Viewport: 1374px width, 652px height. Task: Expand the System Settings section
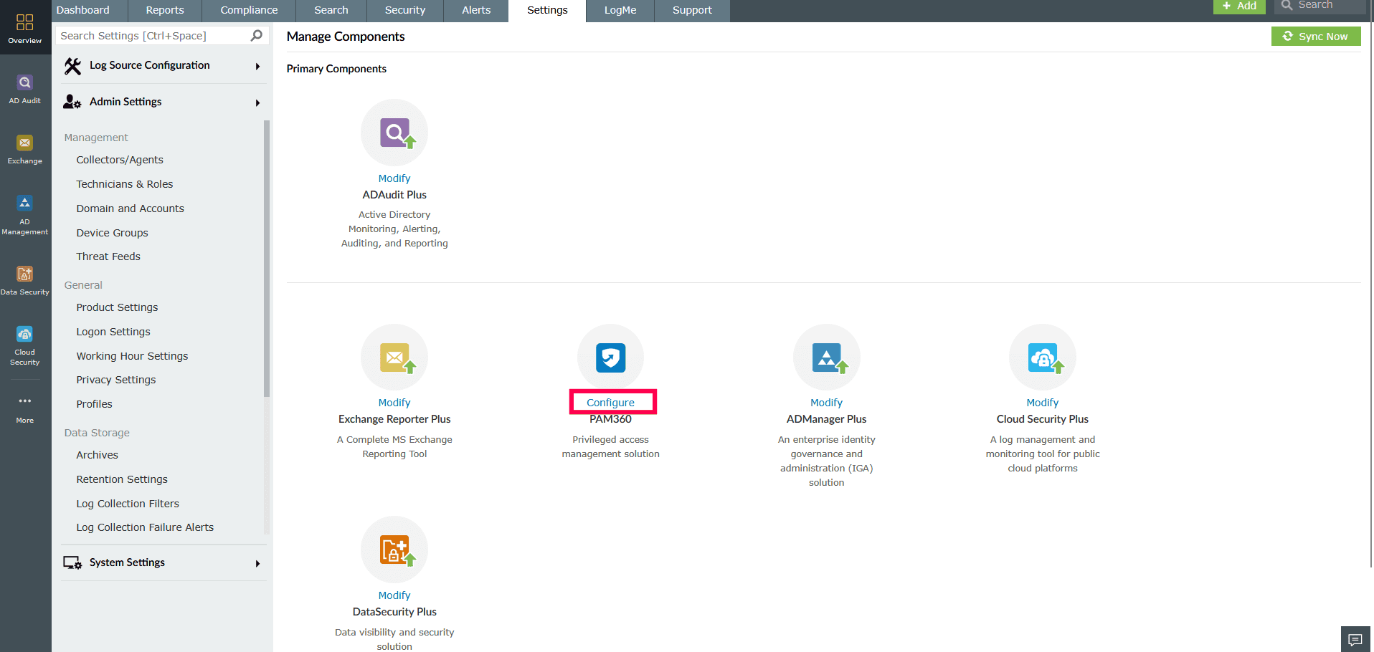(127, 562)
